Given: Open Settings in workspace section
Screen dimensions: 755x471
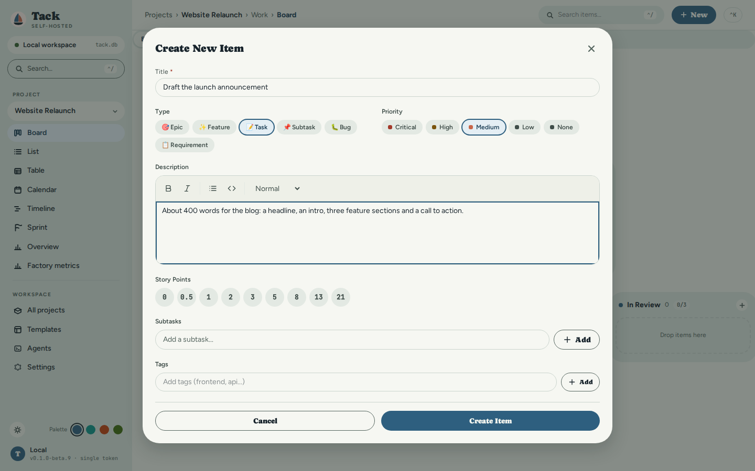Looking at the screenshot, I should pos(66,367).
